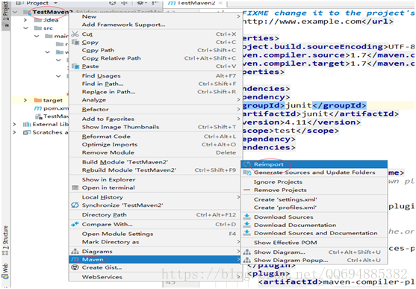Image resolution: width=416 pixels, height=289 pixels.
Task: Choose Replace in Path...
Action: (156, 92)
